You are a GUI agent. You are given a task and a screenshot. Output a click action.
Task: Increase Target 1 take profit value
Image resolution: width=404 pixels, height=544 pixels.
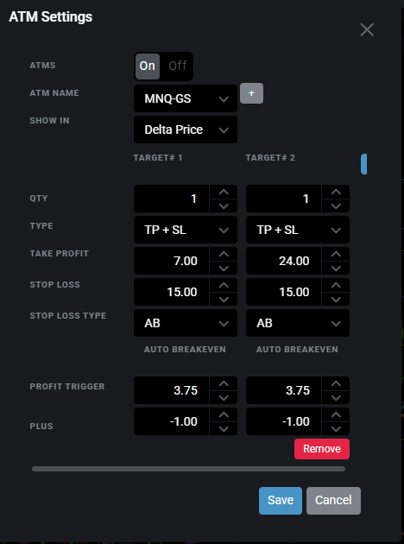pos(224,254)
